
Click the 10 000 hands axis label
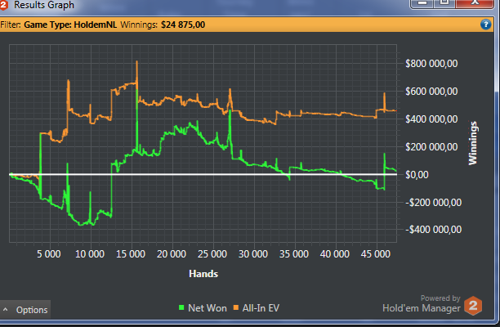90,254
